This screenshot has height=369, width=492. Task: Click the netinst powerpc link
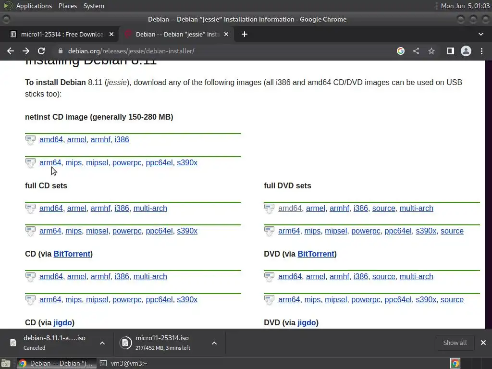point(127,162)
